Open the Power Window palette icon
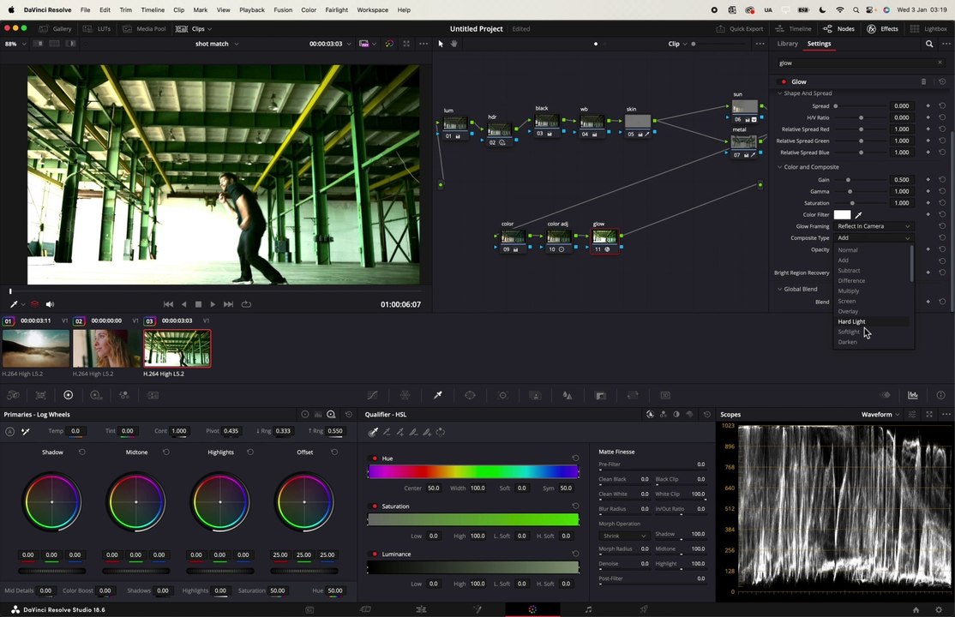 (x=470, y=395)
